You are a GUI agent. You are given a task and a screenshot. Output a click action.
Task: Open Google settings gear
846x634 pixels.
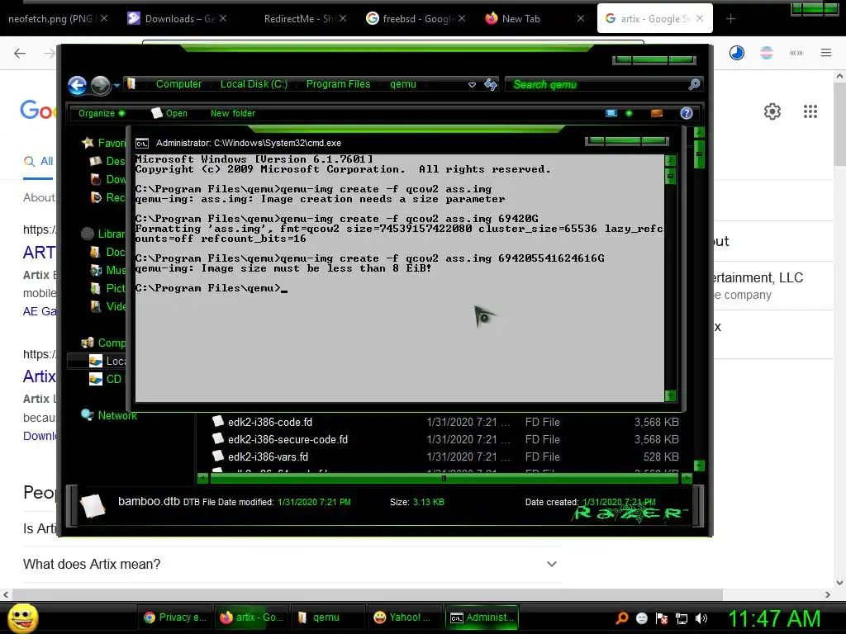click(x=772, y=111)
